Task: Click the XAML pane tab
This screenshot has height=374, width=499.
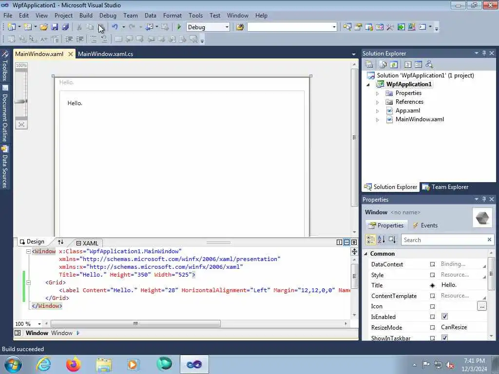Action: coord(87,243)
